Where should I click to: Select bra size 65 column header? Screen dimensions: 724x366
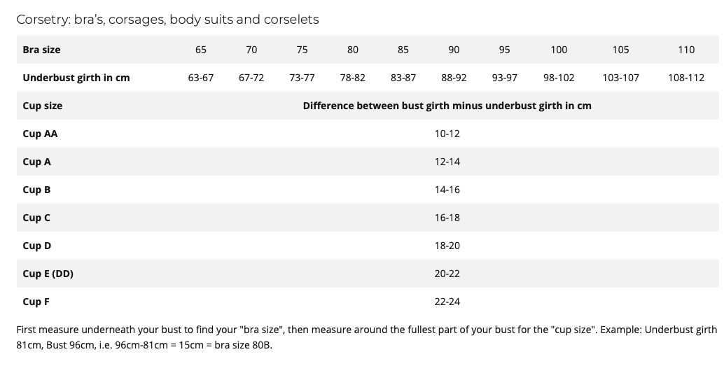point(201,50)
